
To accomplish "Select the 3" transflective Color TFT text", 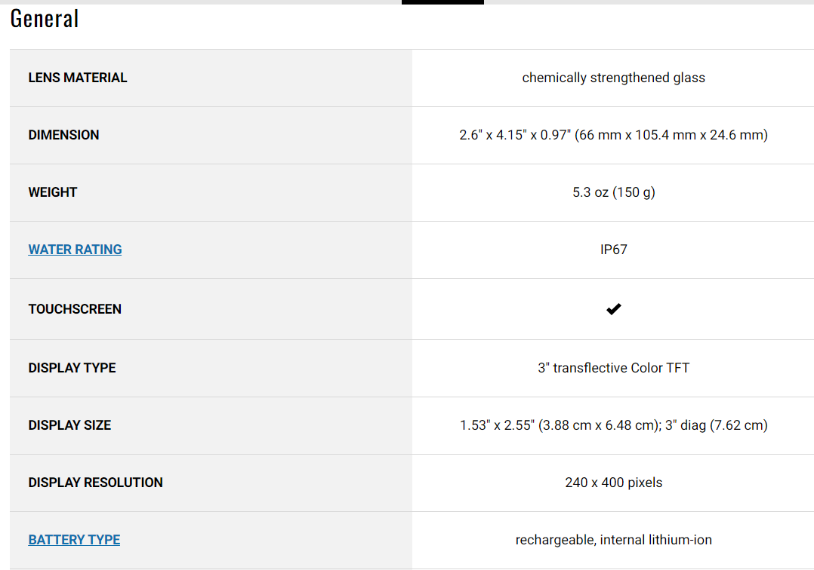I will (x=614, y=368).
